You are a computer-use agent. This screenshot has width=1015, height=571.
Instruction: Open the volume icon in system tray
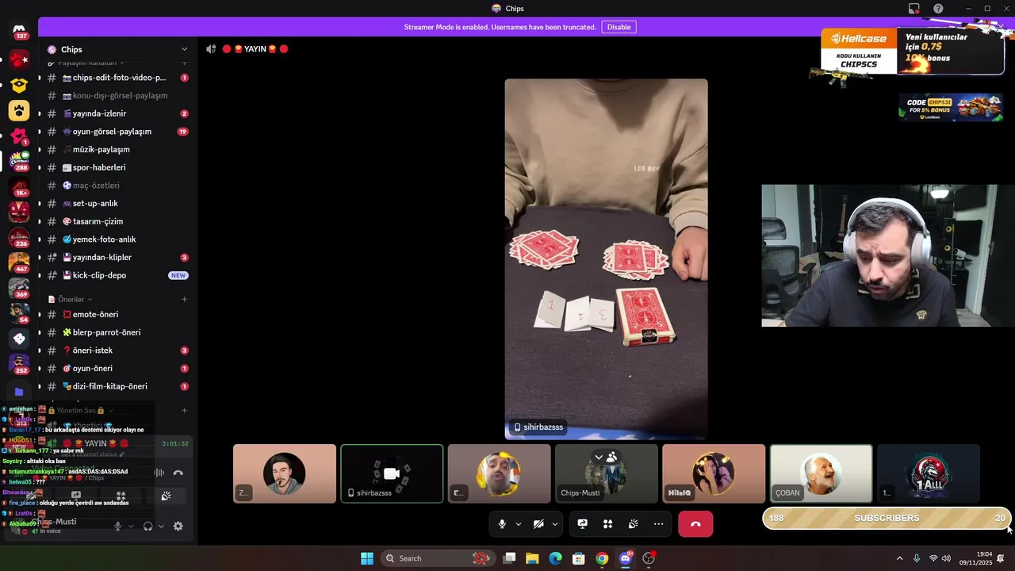[x=946, y=558]
